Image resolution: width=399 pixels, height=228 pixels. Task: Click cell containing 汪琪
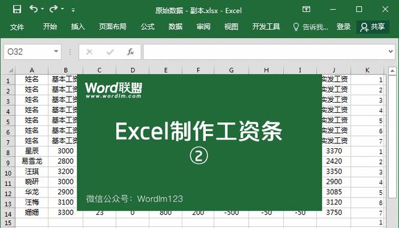[x=32, y=172]
